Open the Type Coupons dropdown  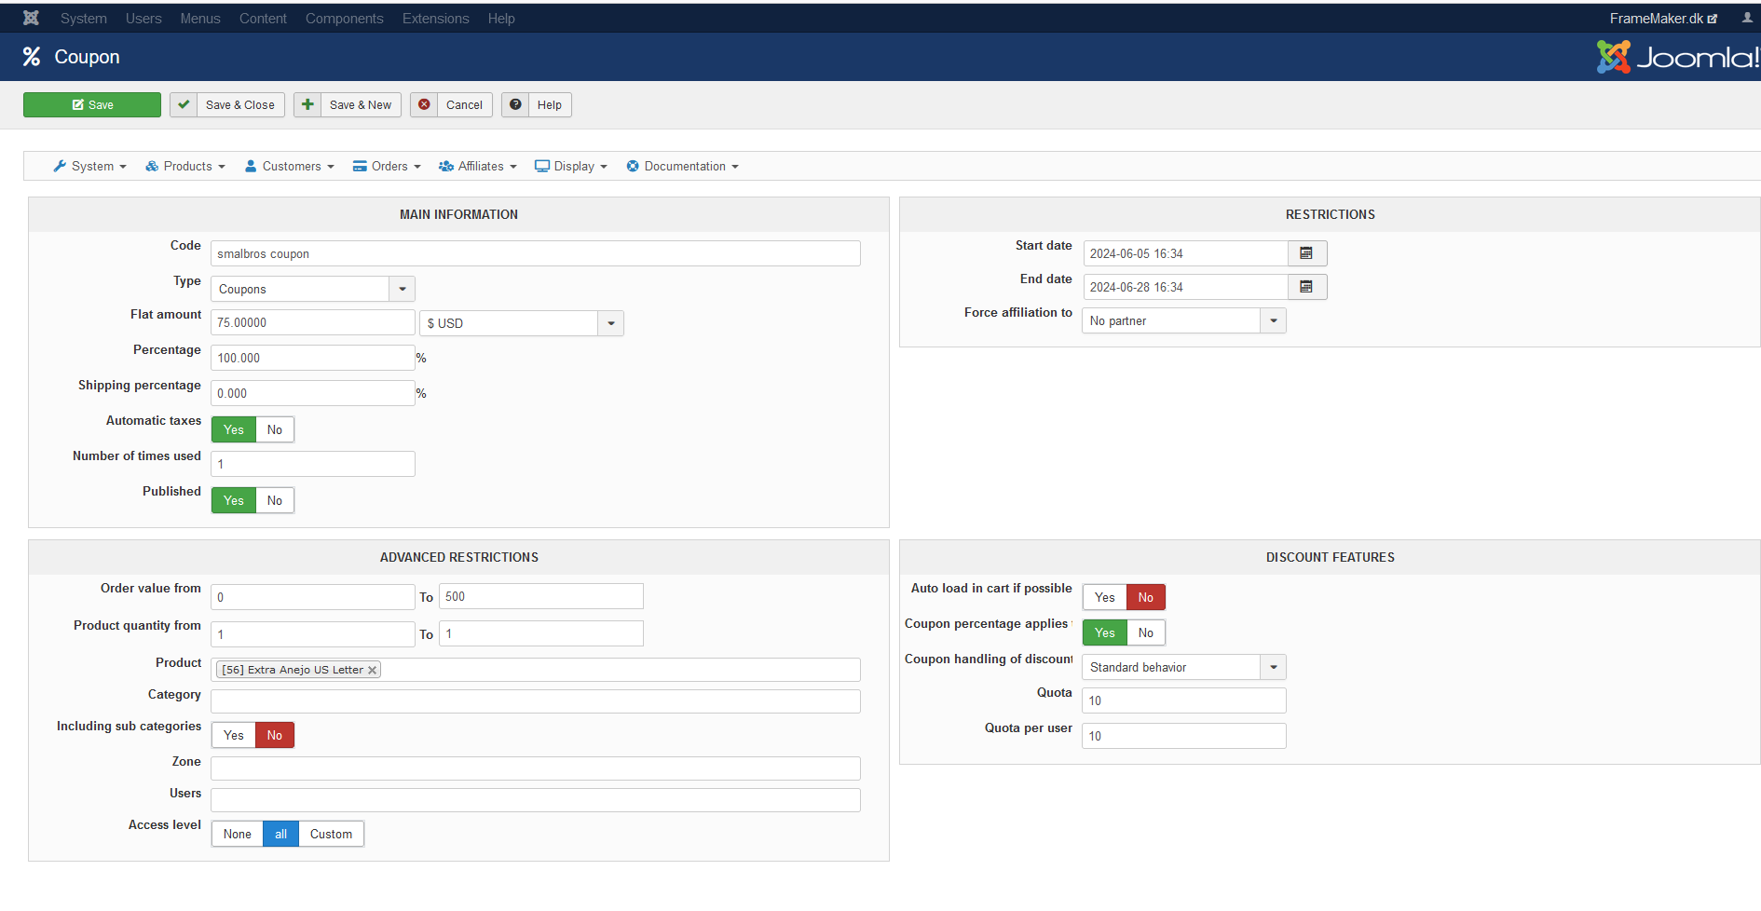(x=313, y=289)
